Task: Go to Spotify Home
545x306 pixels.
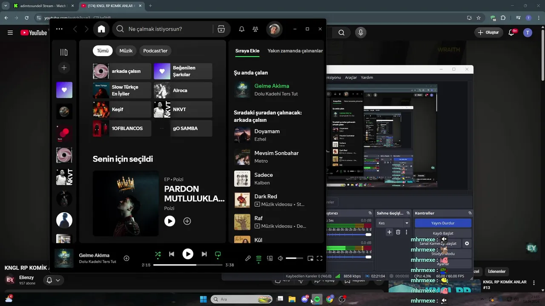Action: point(101,29)
